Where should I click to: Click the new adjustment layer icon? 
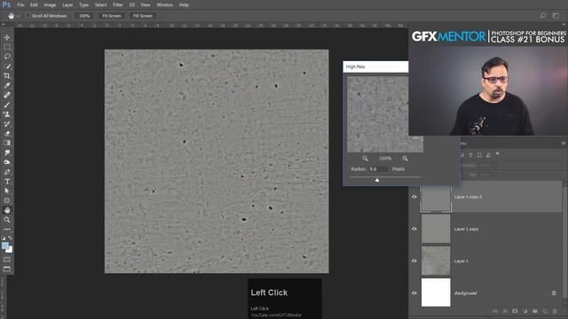pyautogui.click(x=525, y=311)
